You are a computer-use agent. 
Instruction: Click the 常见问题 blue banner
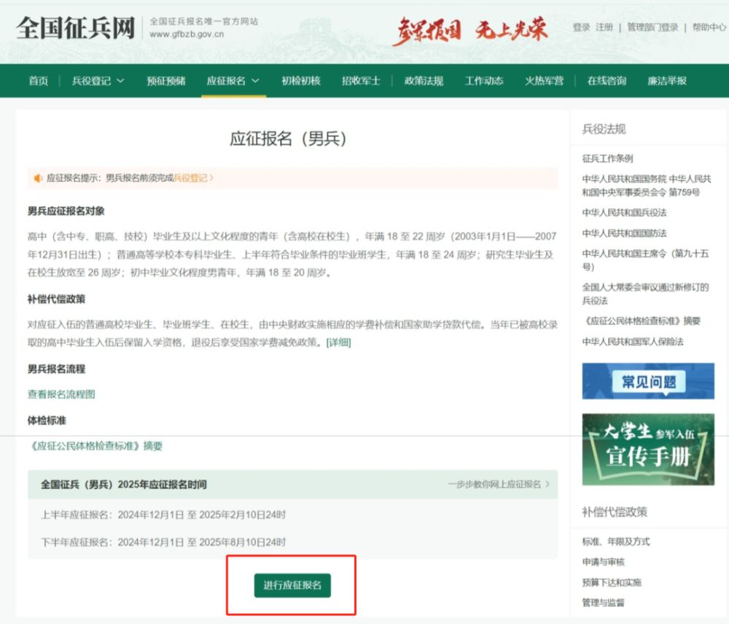click(x=648, y=381)
